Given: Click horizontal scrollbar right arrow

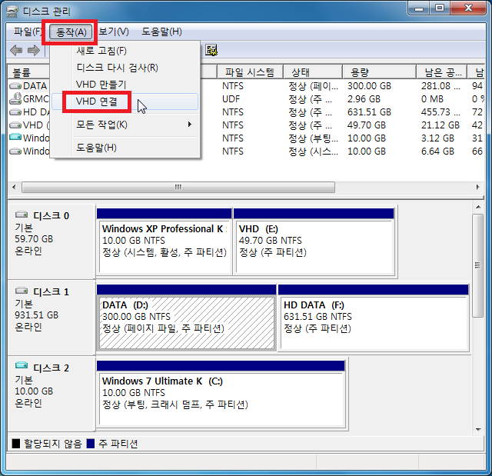Looking at the screenshot, I should coord(477,188).
